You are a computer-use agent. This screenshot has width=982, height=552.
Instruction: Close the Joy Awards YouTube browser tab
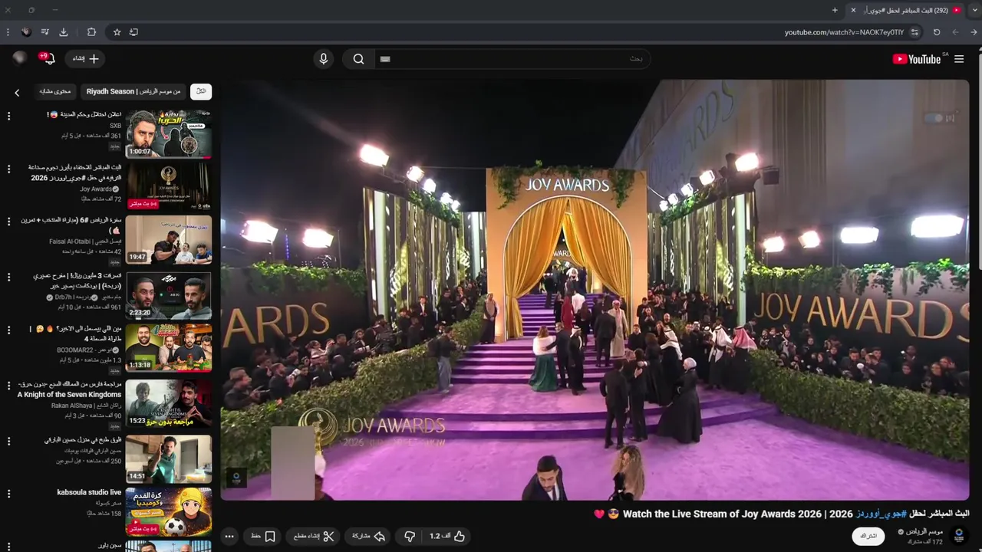(853, 10)
